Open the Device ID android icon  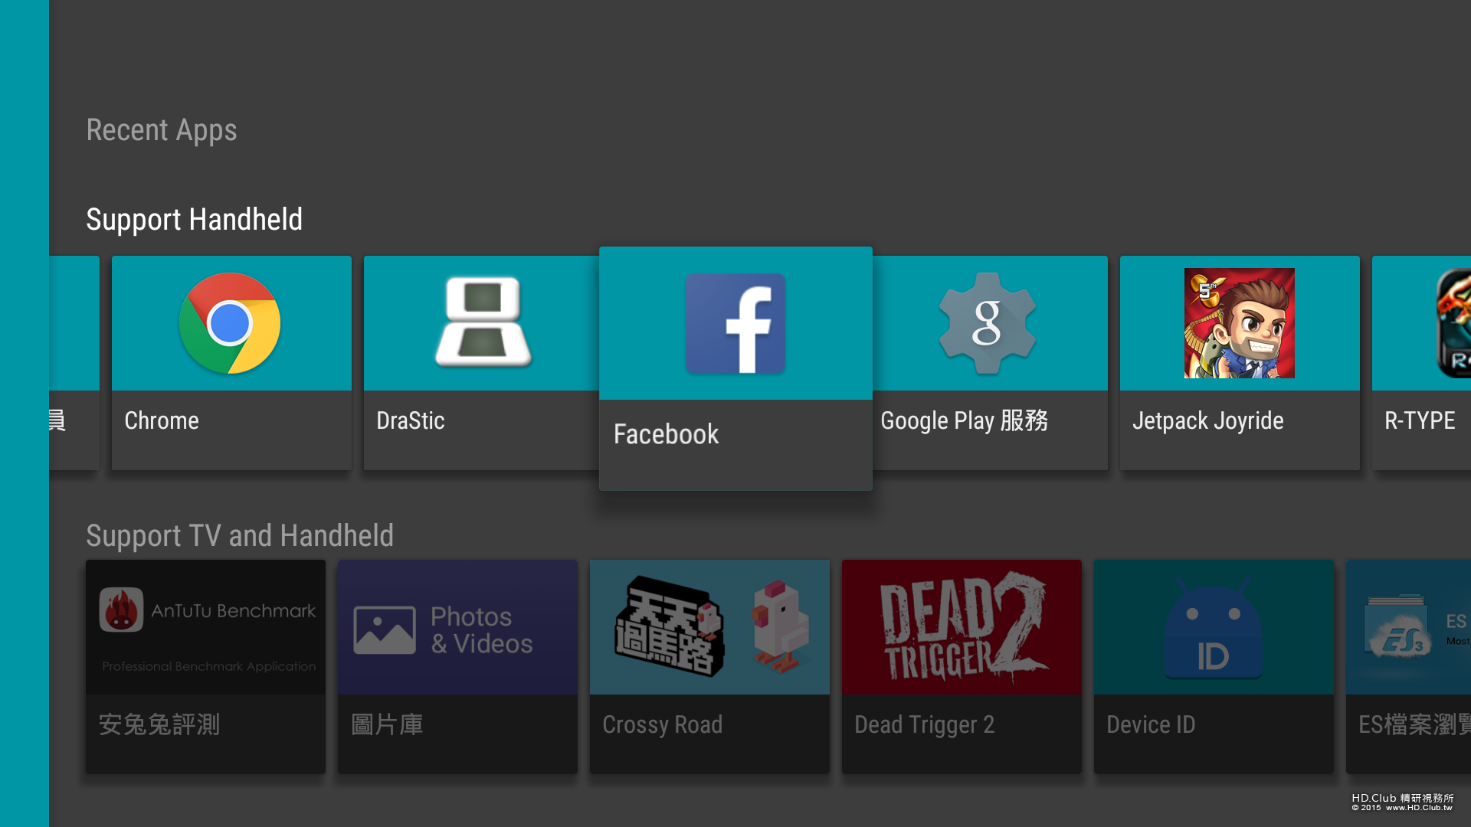point(1214,627)
